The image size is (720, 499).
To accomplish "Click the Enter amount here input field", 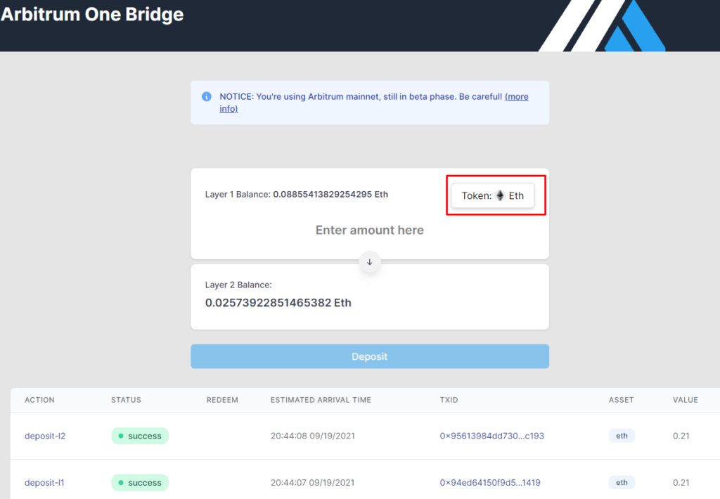I will [369, 230].
